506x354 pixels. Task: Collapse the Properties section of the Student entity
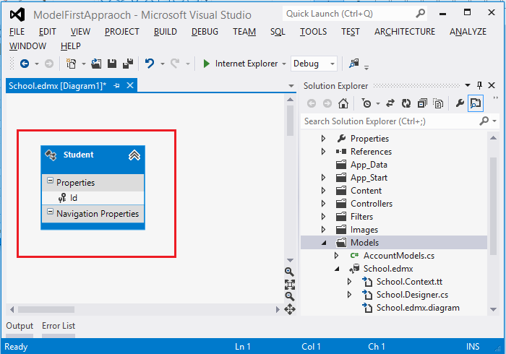tap(50, 180)
